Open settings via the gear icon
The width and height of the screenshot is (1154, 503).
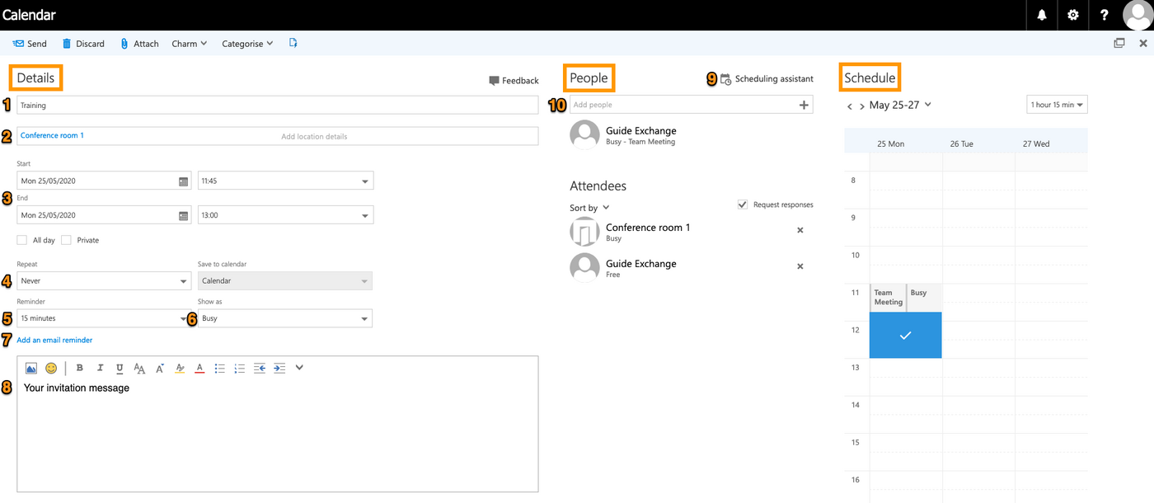pyautogui.click(x=1072, y=15)
